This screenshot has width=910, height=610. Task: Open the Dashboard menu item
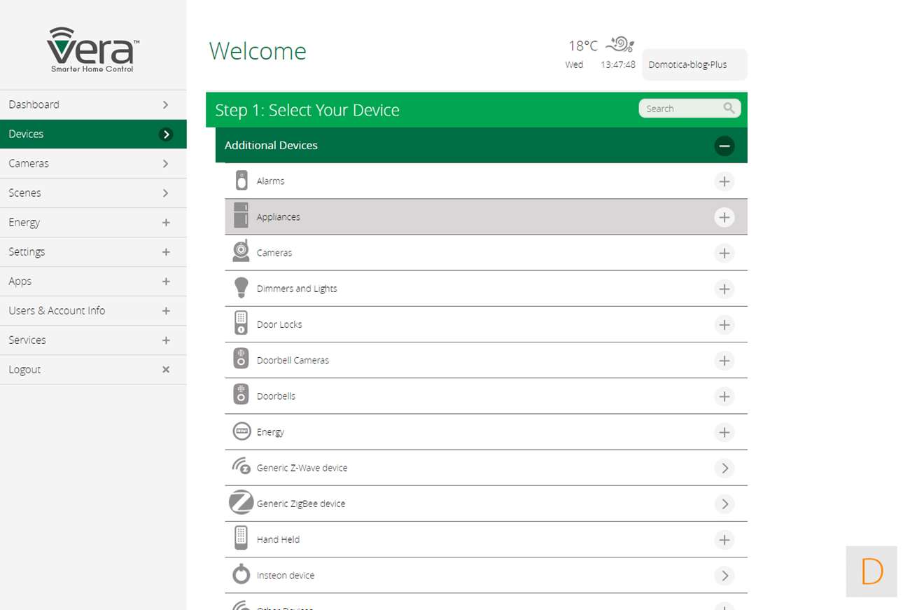(93, 104)
